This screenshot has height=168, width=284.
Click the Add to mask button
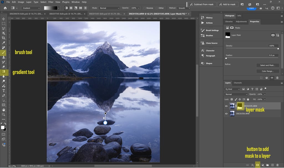(227, 4)
